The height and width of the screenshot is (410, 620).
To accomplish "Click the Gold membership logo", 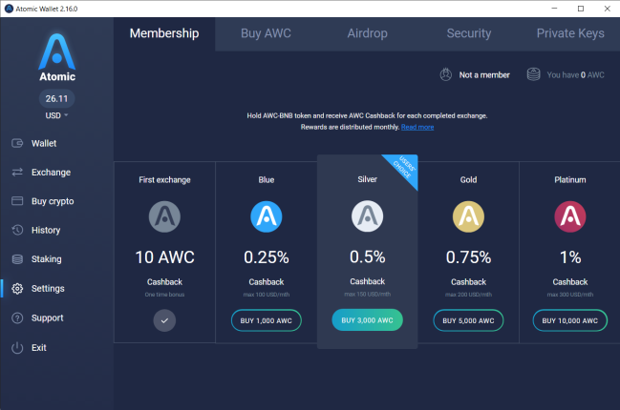I will [468, 216].
